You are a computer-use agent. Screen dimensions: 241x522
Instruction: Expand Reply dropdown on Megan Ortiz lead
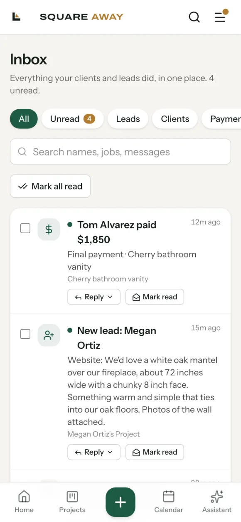94,452
